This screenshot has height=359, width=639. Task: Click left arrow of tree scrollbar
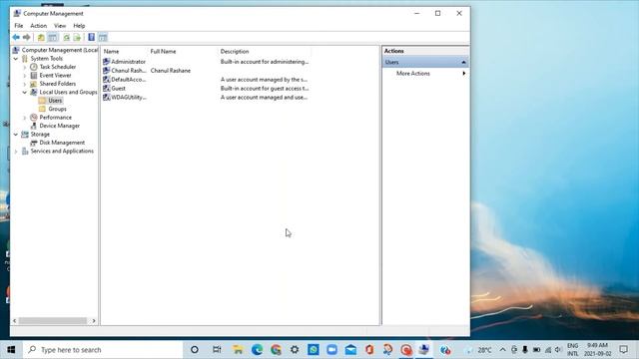pos(15,321)
